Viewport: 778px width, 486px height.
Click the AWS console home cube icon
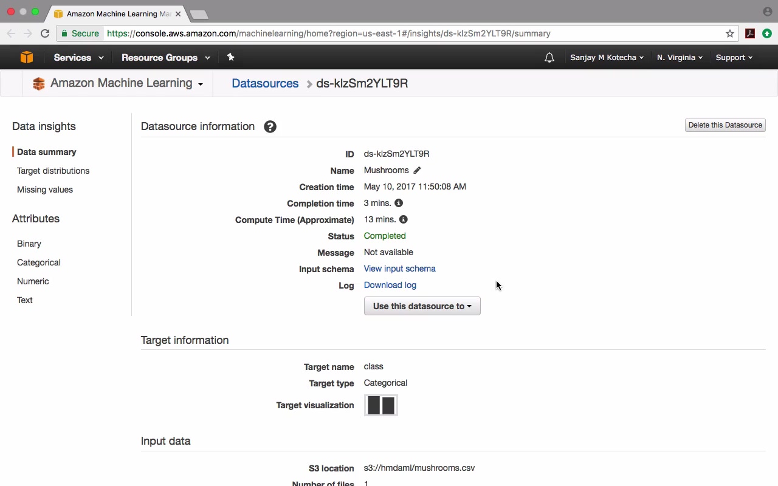click(x=26, y=57)
